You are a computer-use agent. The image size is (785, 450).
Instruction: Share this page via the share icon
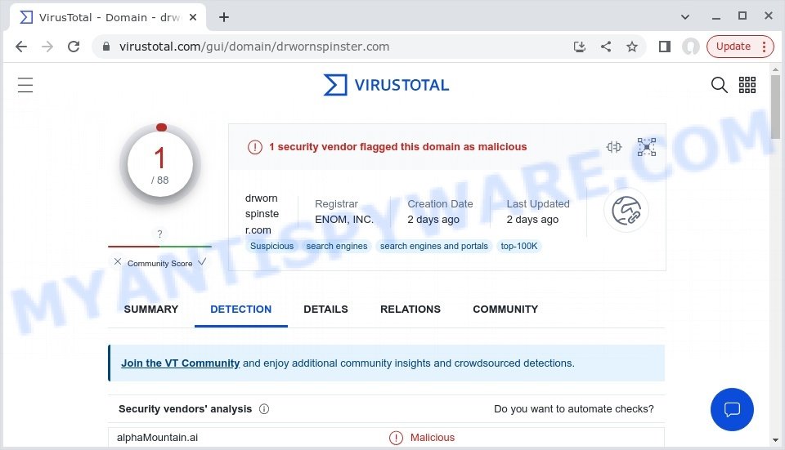606,47
